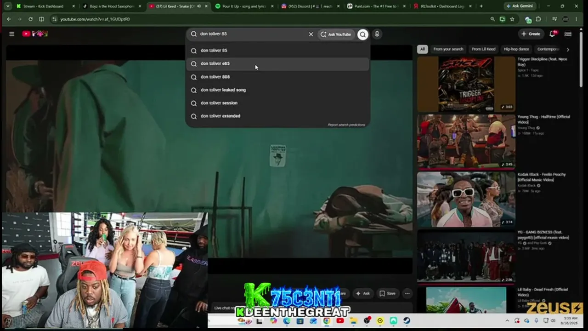The height and width of the screenshot is (331, 588).
Task: Click 'Lil Baby - Dead Fresh' title
Action: coord(543,292)
